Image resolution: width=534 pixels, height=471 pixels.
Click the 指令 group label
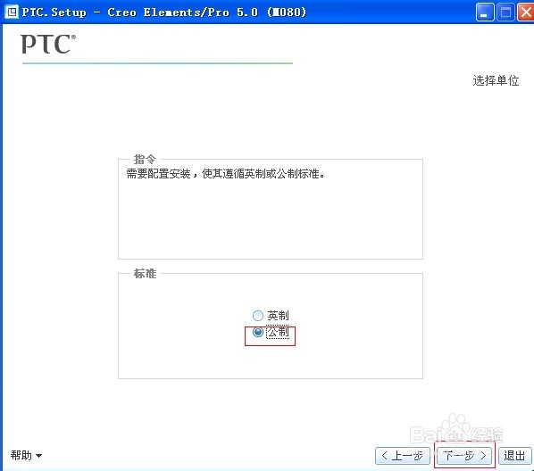click(145, 159)
